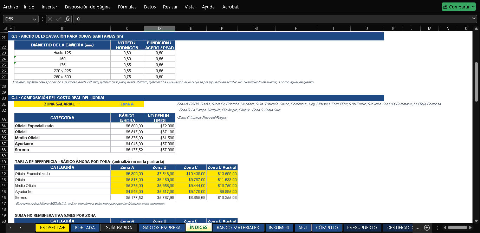
Task: Select row 34 header
Action: pos(4,126)
